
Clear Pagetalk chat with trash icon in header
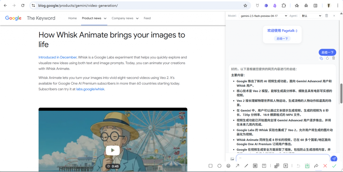point(327,16)
